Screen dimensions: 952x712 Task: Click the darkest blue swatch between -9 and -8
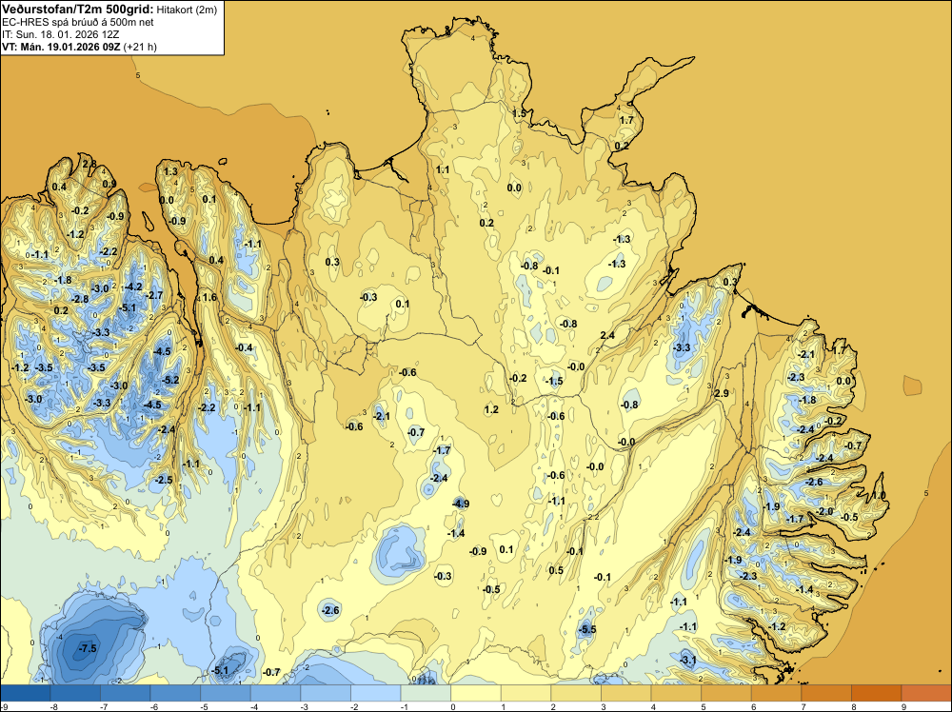pos(26,693)
